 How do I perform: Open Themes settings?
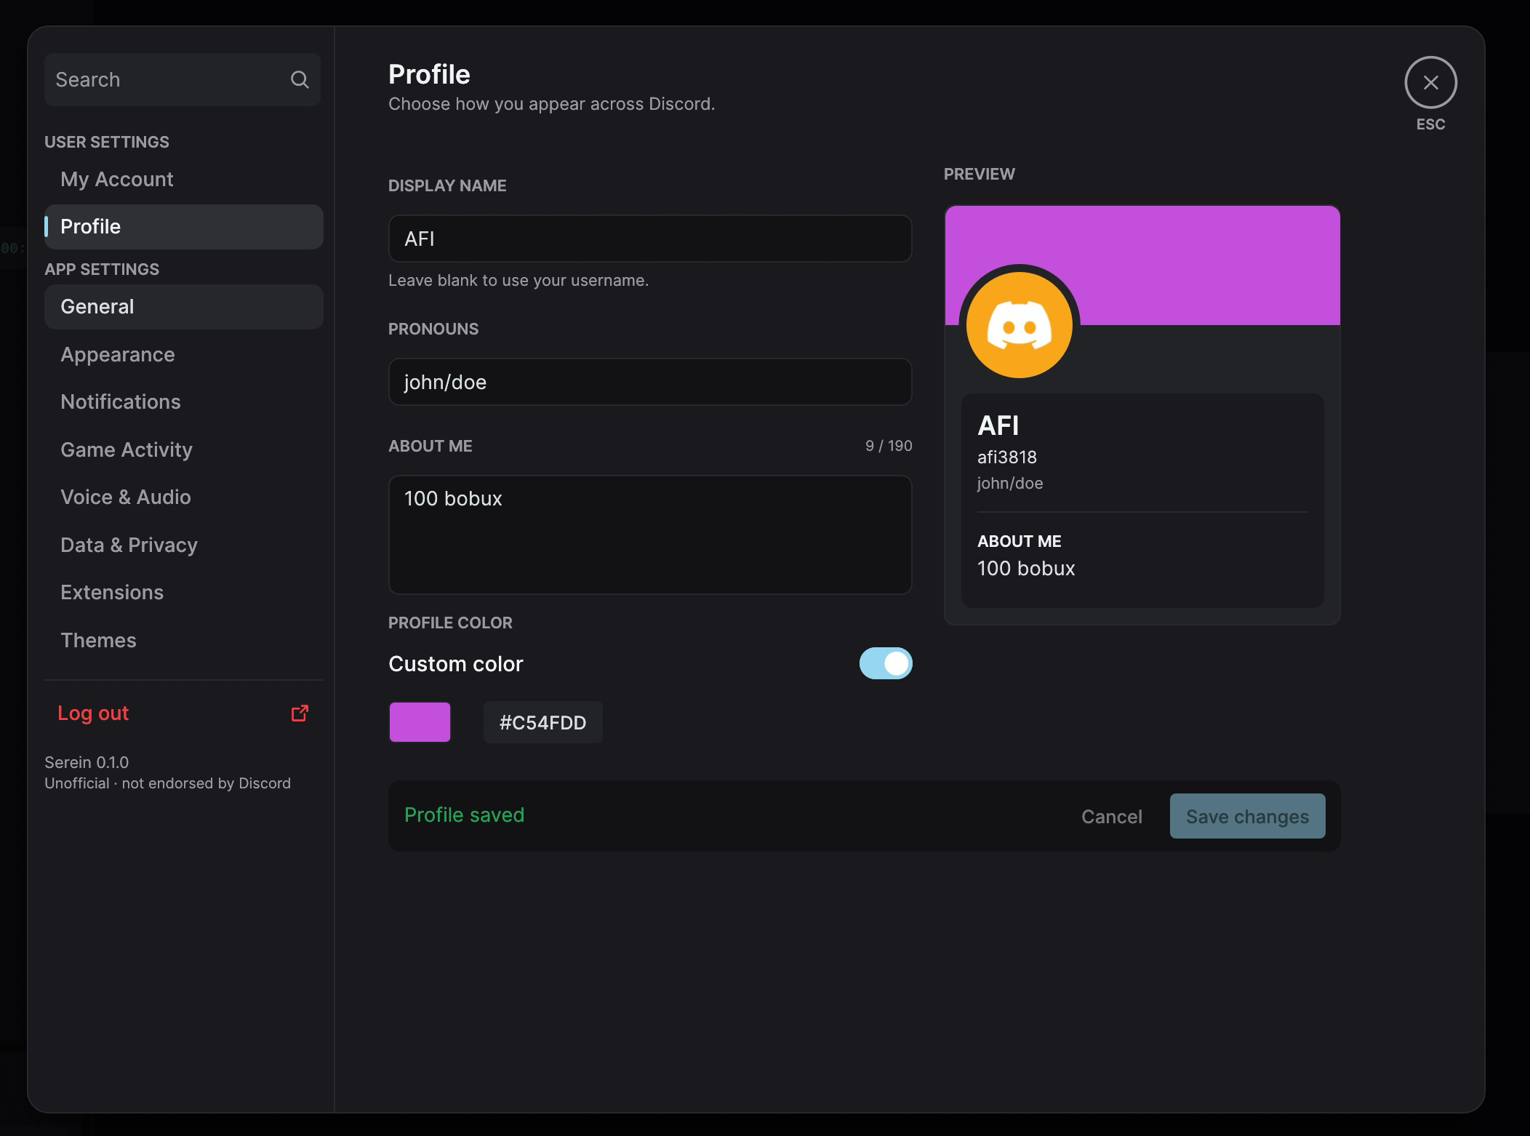[183, 641]
